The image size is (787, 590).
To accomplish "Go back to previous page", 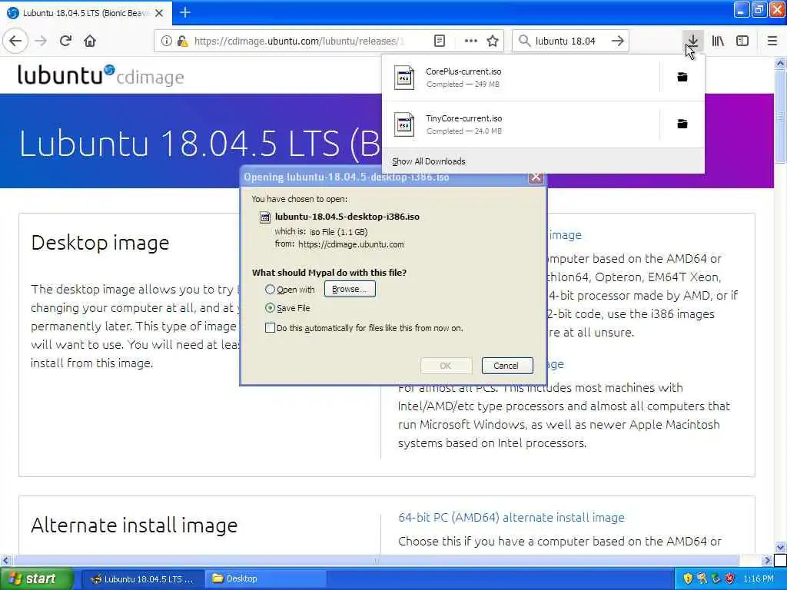I will 15,41.
